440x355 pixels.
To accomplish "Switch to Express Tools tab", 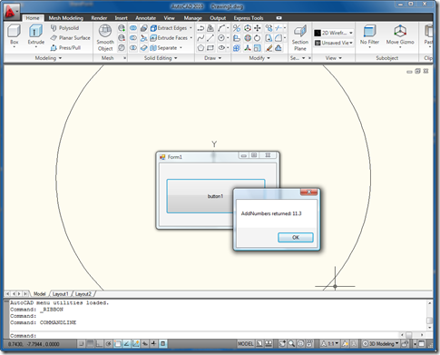I will pyautogui.click(x=249, y=18).
